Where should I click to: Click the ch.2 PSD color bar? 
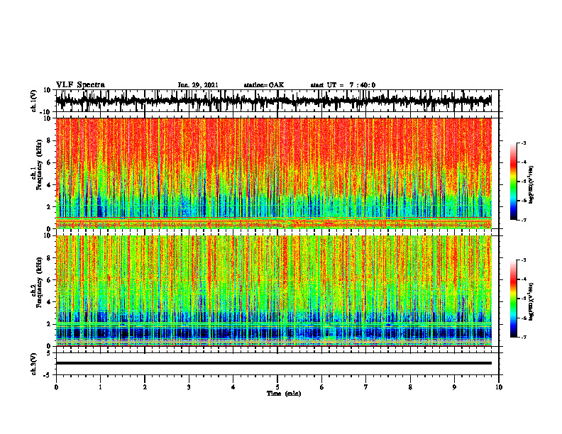pyautogui.click(x=513, y=299)
